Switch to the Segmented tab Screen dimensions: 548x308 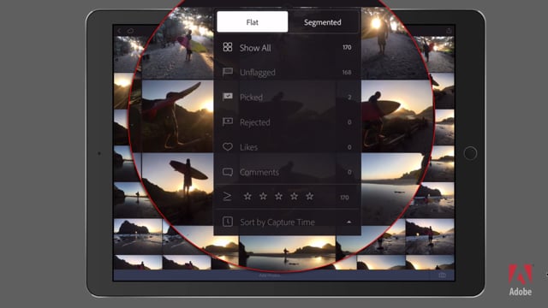click(323, 22)
